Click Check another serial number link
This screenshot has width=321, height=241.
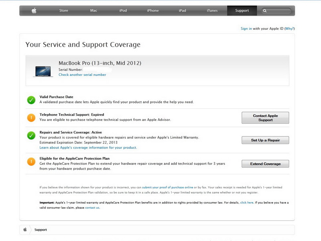coord(82,75)
